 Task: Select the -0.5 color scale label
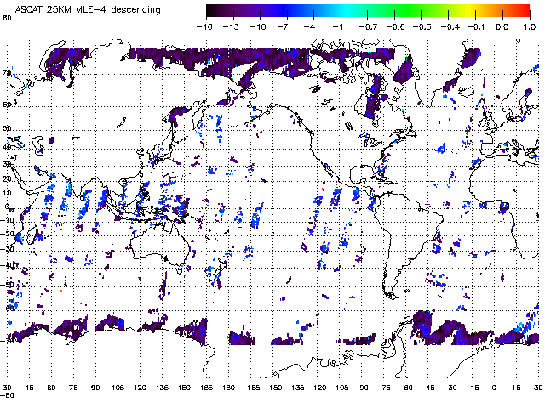422,26
